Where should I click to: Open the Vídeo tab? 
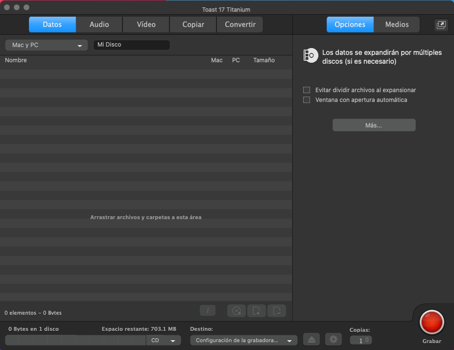point(146,25)
